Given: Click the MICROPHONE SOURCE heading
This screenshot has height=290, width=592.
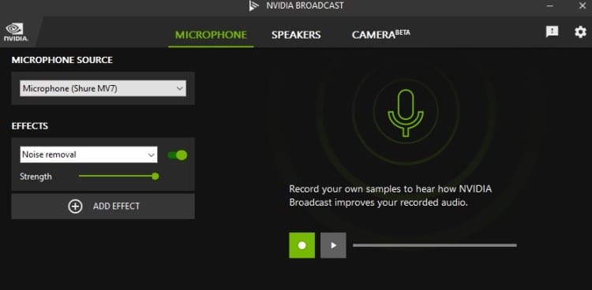Looking at the screenshot, I should tap(62, 60).
